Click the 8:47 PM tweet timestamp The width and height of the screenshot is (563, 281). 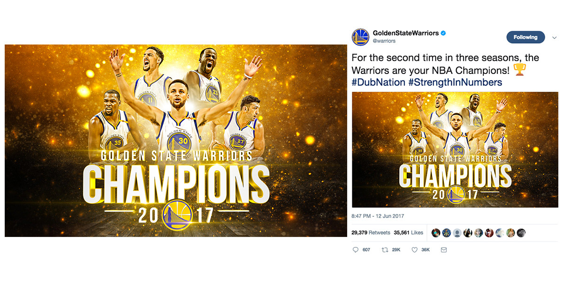[x=378, y=216]
